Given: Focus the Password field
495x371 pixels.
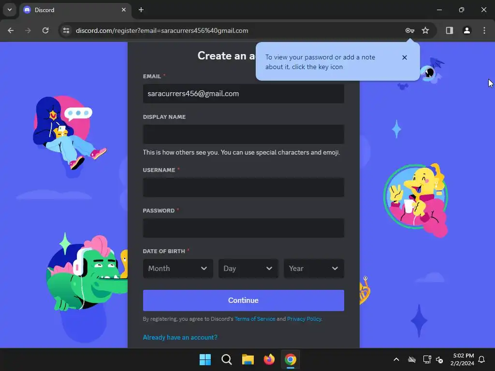Looking at the screenshot, I should (244, 228).
